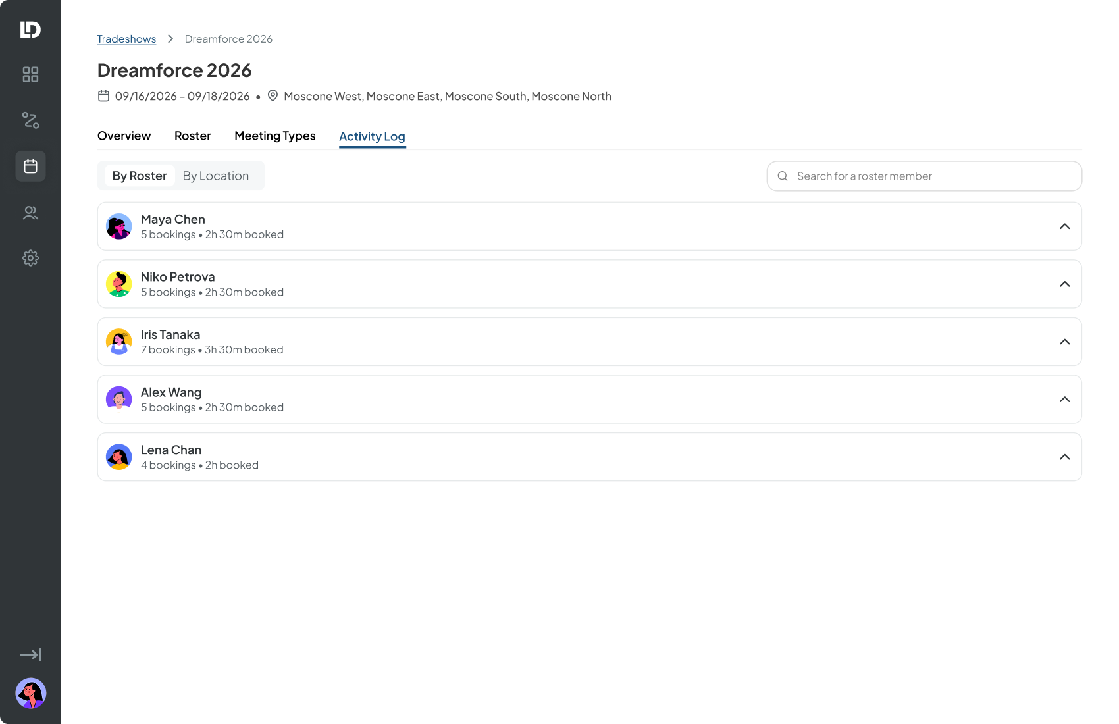Click the 09/16/2026 – 09/18/2026 date range
This screenshot has height=724, width=1119.
coord(182,96)
